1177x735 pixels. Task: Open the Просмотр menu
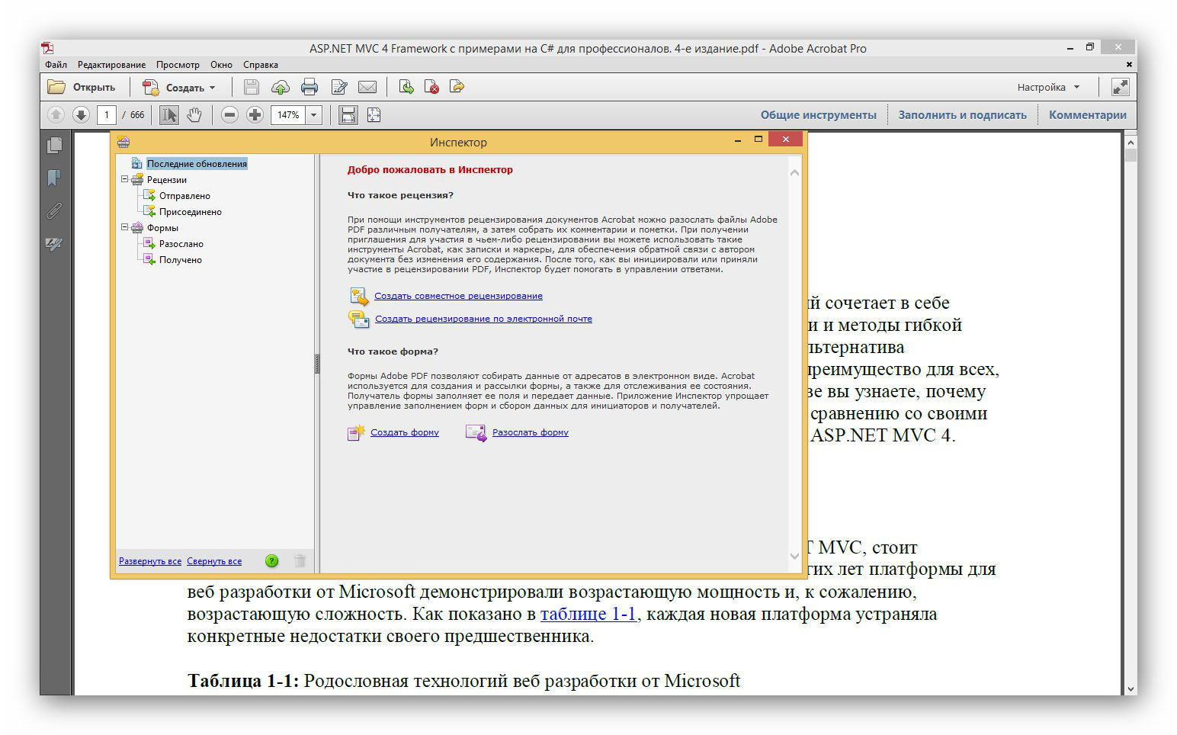178,65
